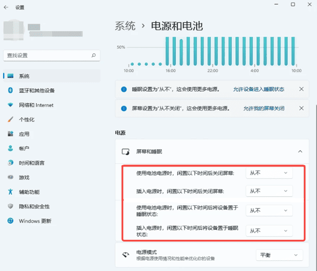Open battery screen-off time dropdown
The width and height of the screenshot is (317, 271).
[269, 173]
